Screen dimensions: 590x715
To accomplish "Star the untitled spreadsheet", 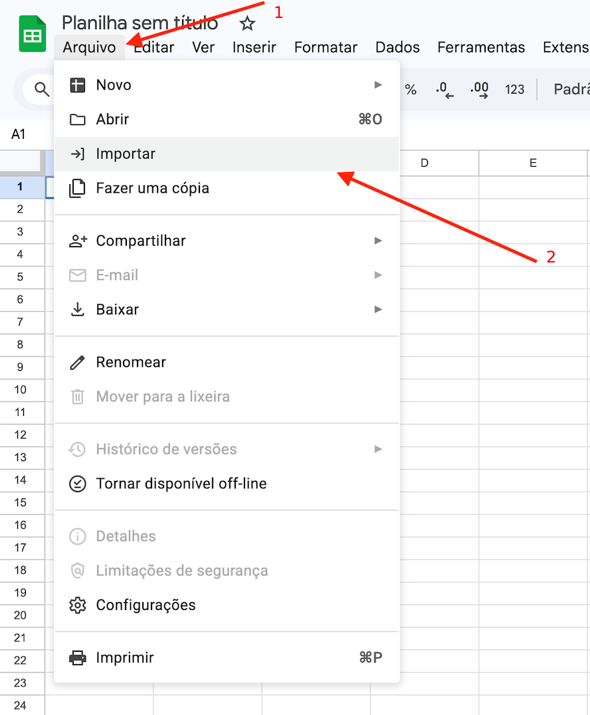I will point(247,24).
